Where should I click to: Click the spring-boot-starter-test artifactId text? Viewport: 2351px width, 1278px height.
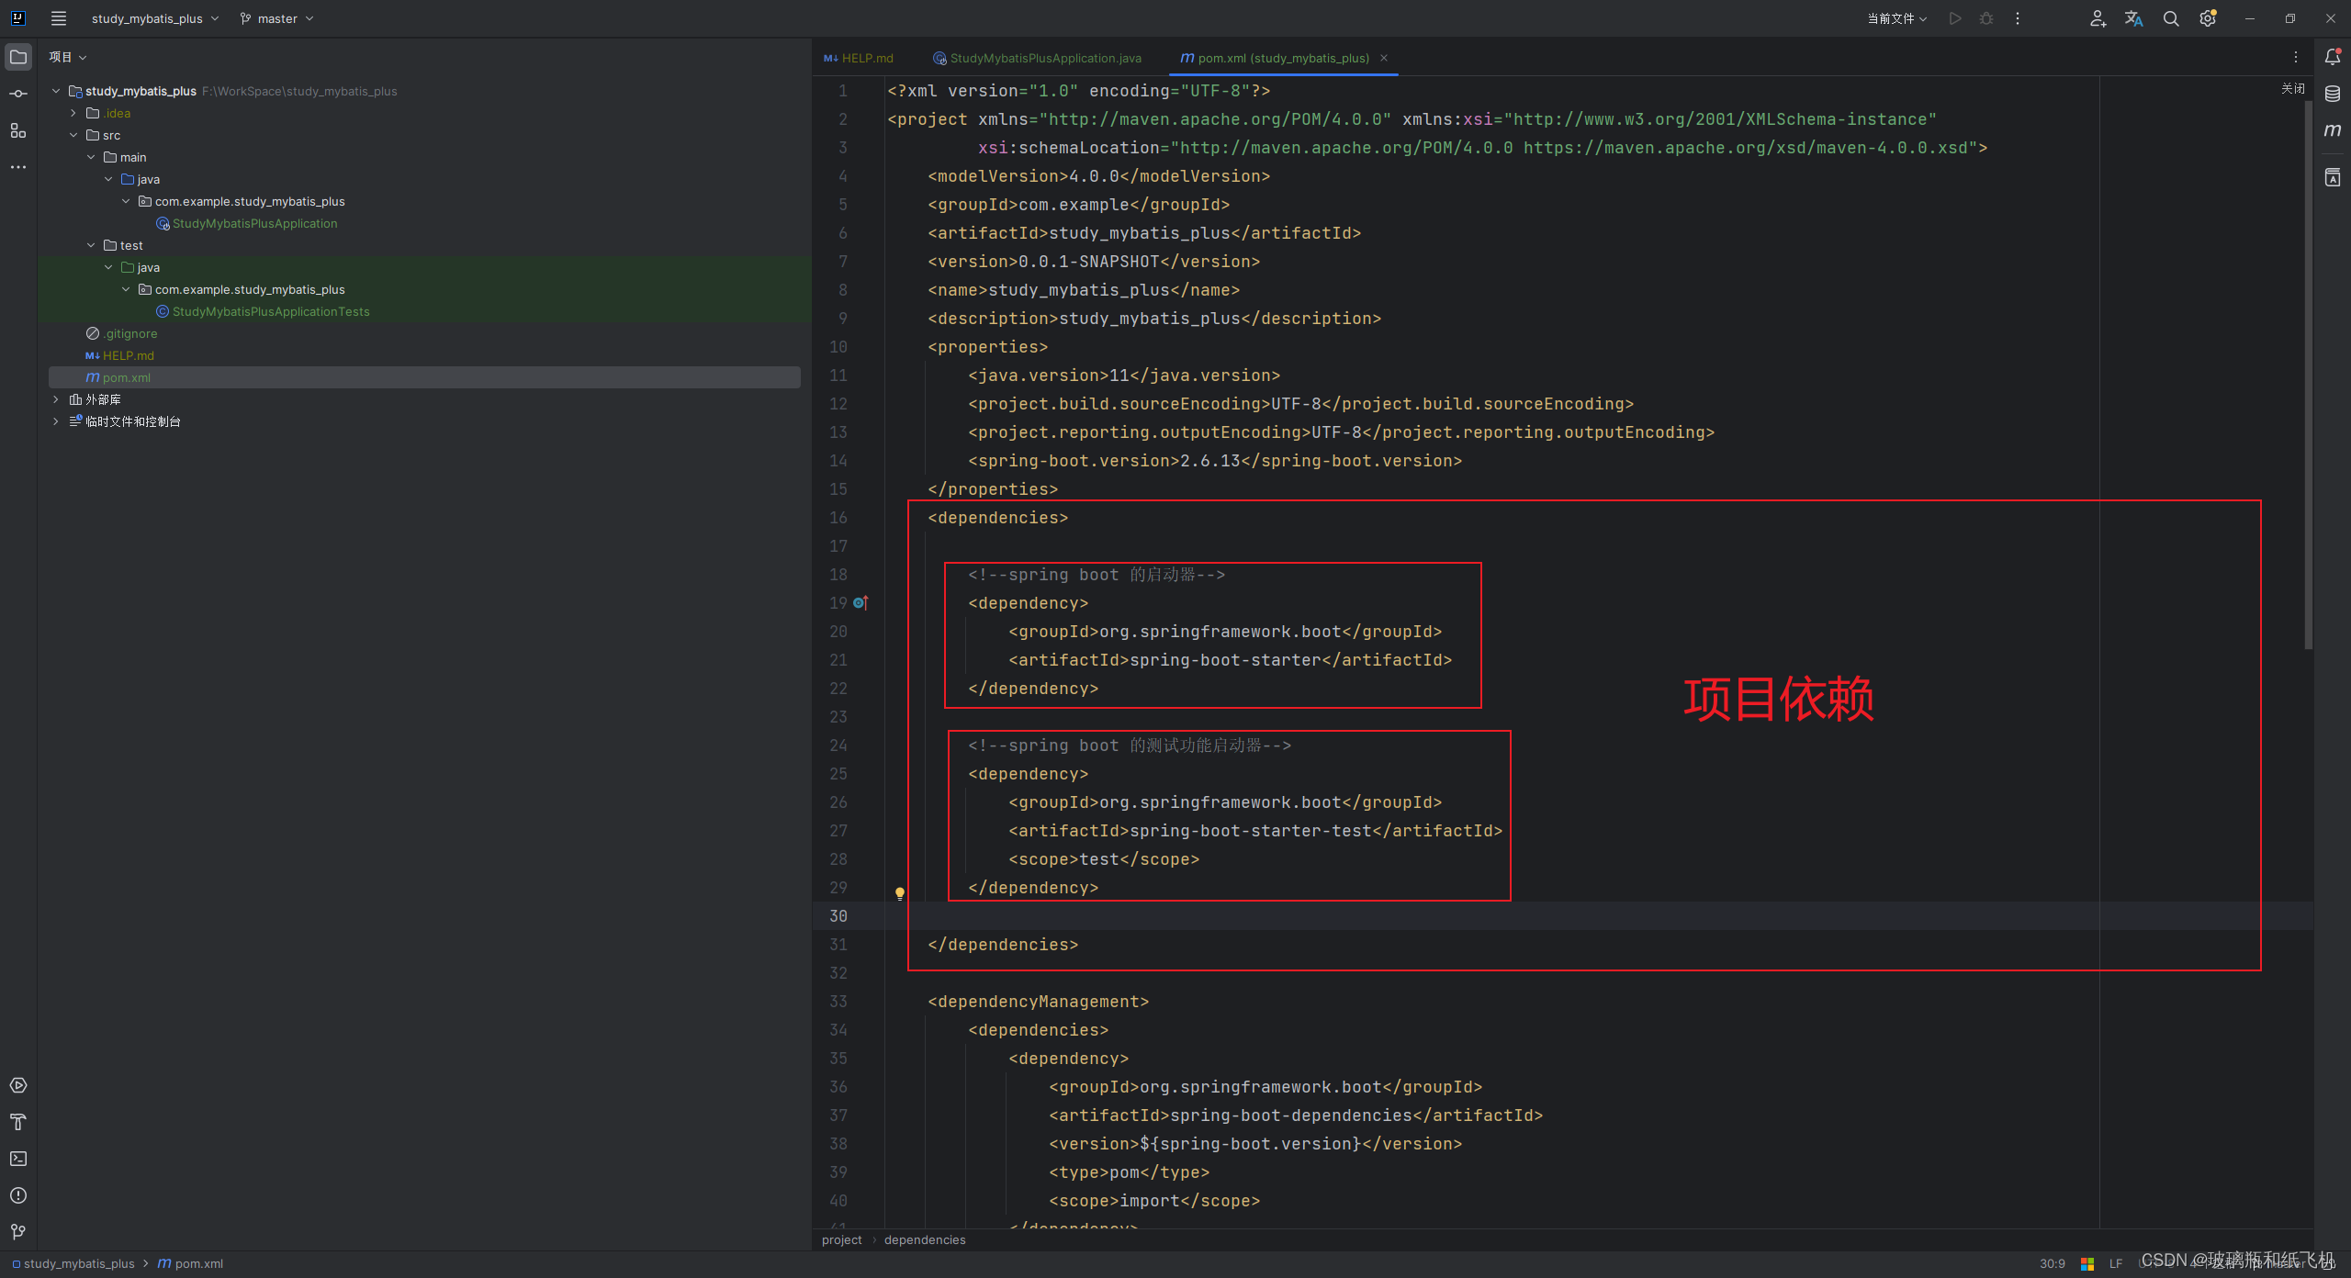1251,831
